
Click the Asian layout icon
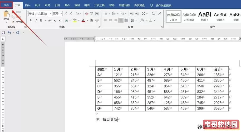click(144, 13)
